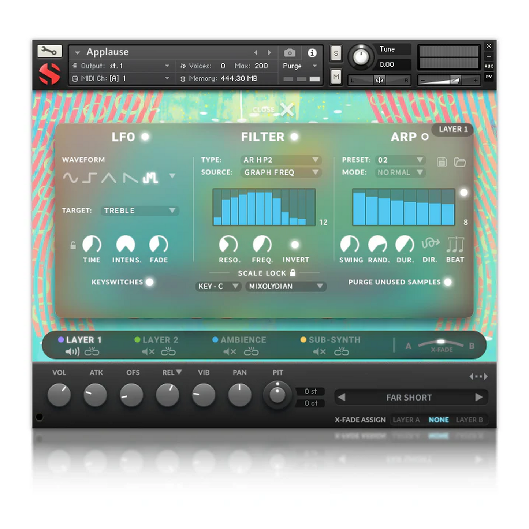The width and height of the screenshot is (529, 529).
Task: Take a snapshot with the camera icon
Action: click(290, 53)
